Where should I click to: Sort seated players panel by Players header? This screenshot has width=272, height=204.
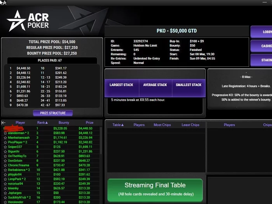(229, 125)
